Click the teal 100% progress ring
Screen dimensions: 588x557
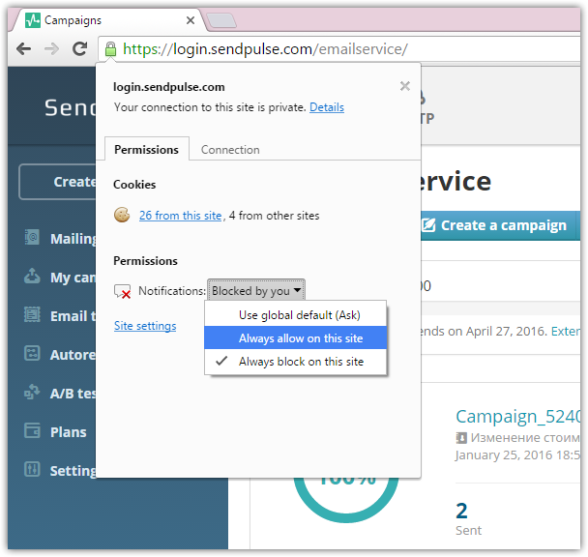[346, 499]
